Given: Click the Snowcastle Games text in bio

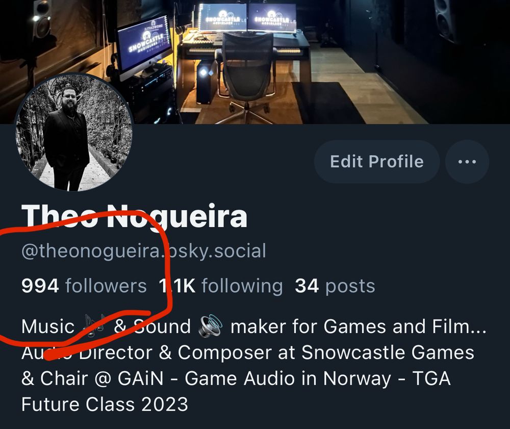Looking at the screenshot, I should 388,352.
